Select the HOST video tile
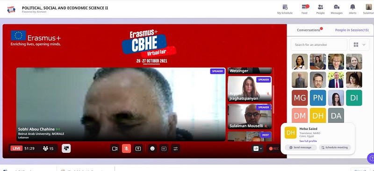The height and width of the screenshot is (171, 374). (250, 136)
